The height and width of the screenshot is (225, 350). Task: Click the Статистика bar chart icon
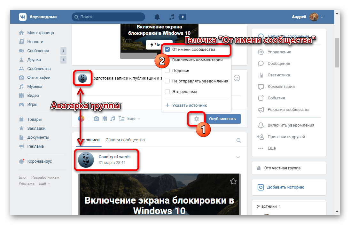(261, 75)
